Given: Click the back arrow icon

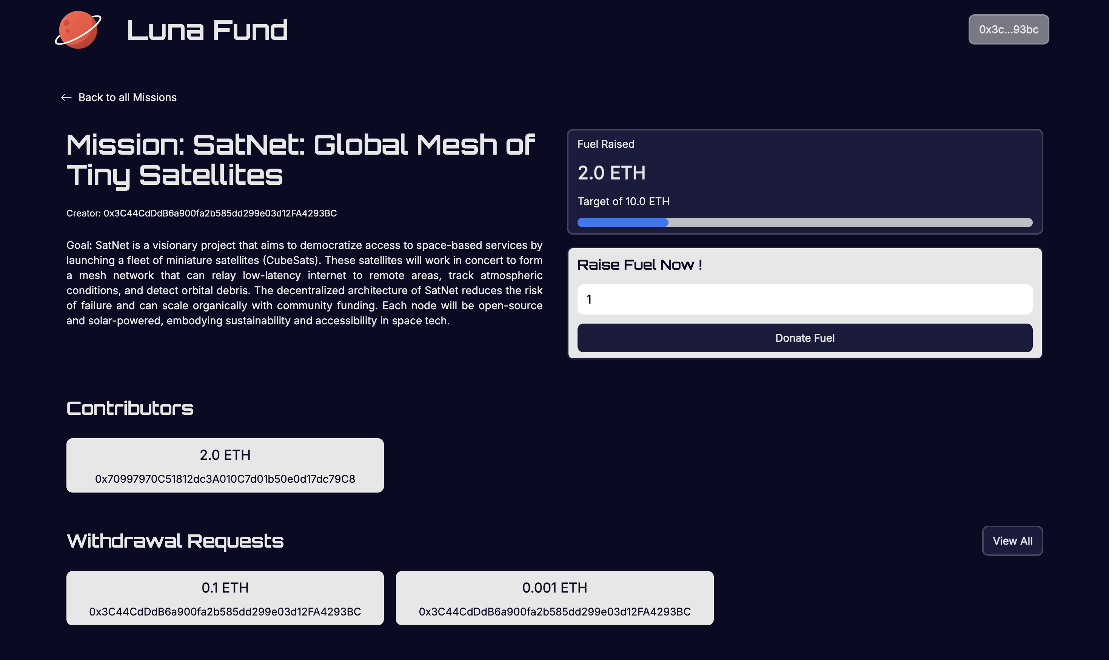Looking at the screenshot, I should point(66,97).
